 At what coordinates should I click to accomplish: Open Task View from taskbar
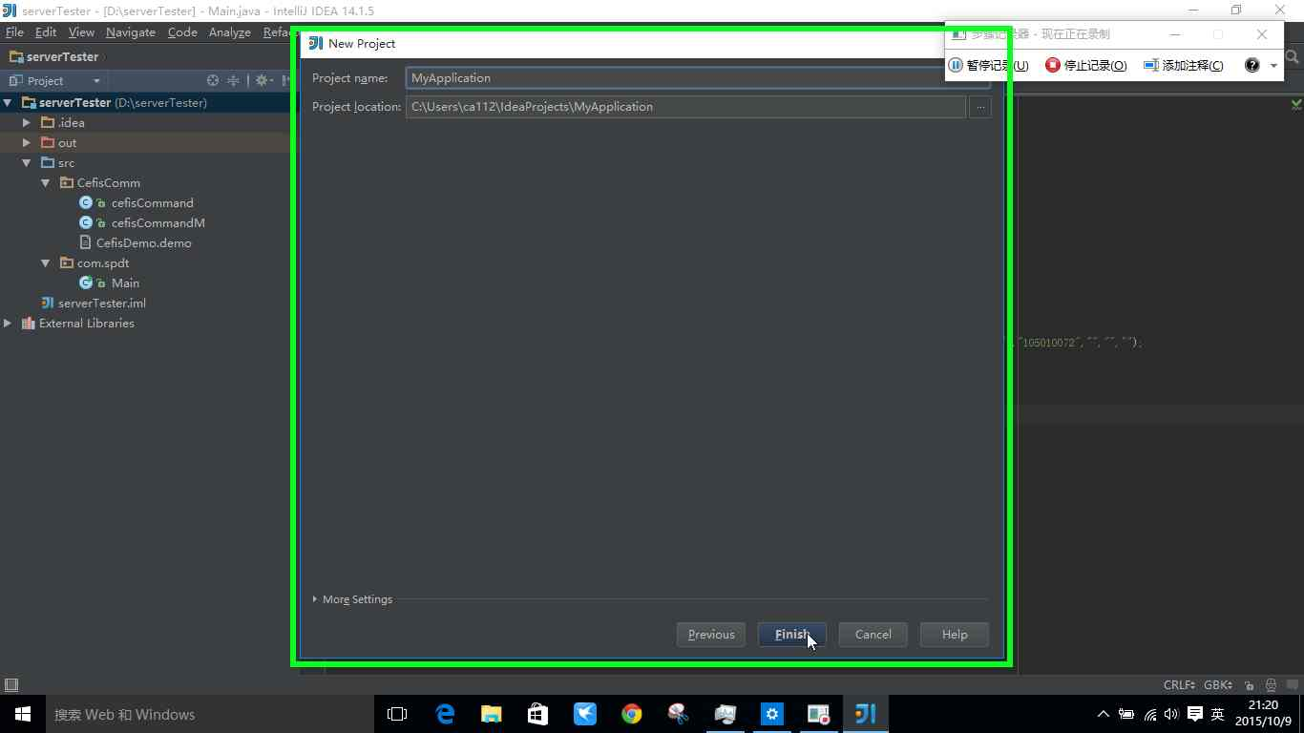point(397,714)
